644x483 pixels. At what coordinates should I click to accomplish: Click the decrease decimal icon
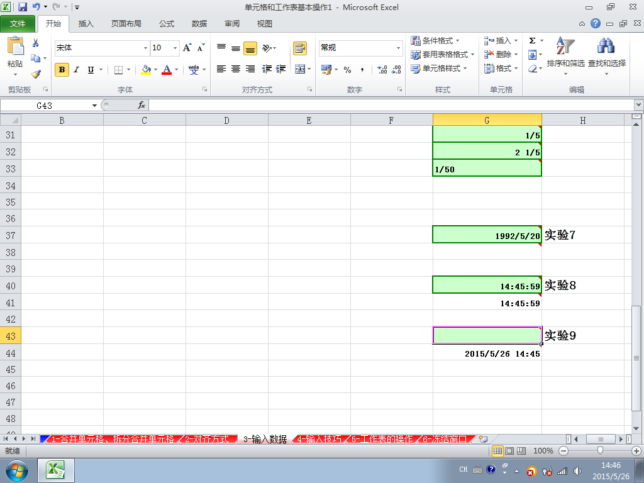[396, 69]
